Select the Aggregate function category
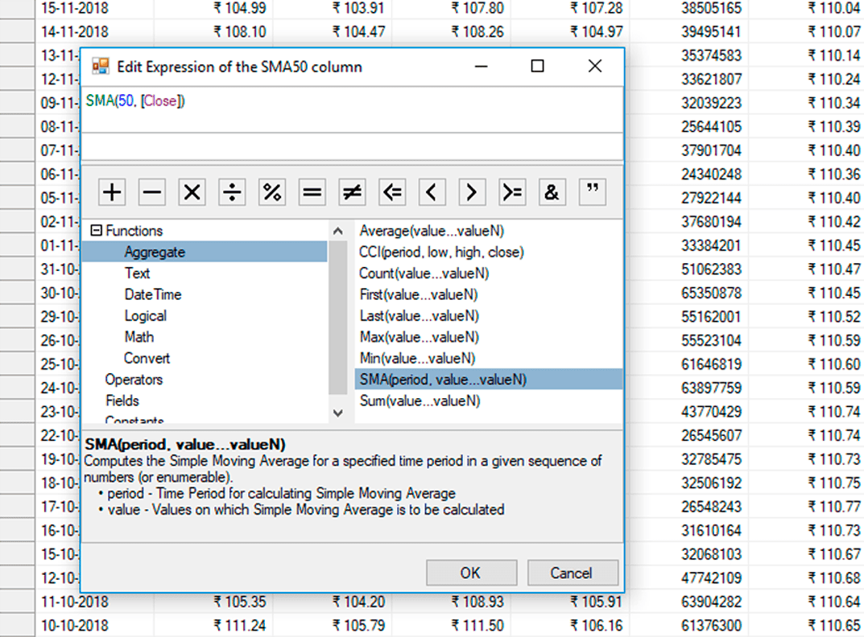This screenshot has height=637, width=864. pos(205,253)
